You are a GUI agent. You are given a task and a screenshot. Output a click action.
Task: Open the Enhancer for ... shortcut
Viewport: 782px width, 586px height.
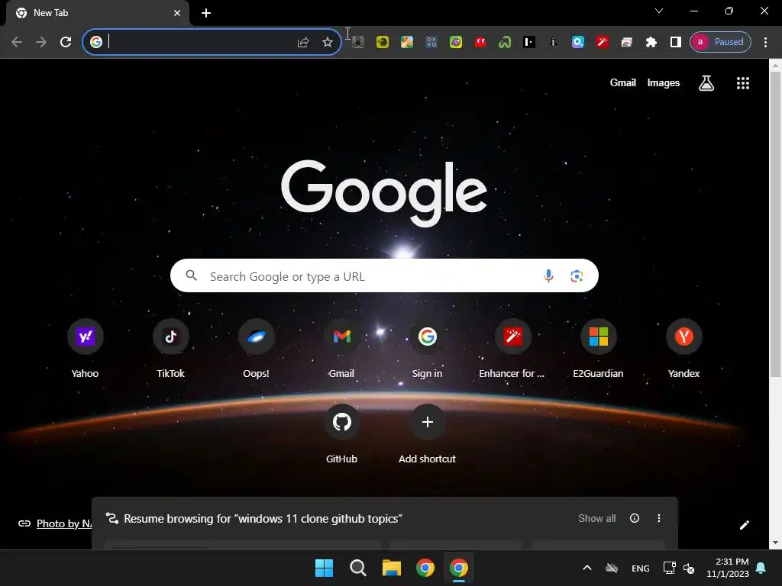[512, 349]
